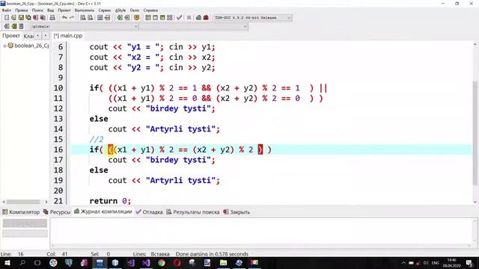Open the AStyle menu
479x269 pixels.
(120, 10)
